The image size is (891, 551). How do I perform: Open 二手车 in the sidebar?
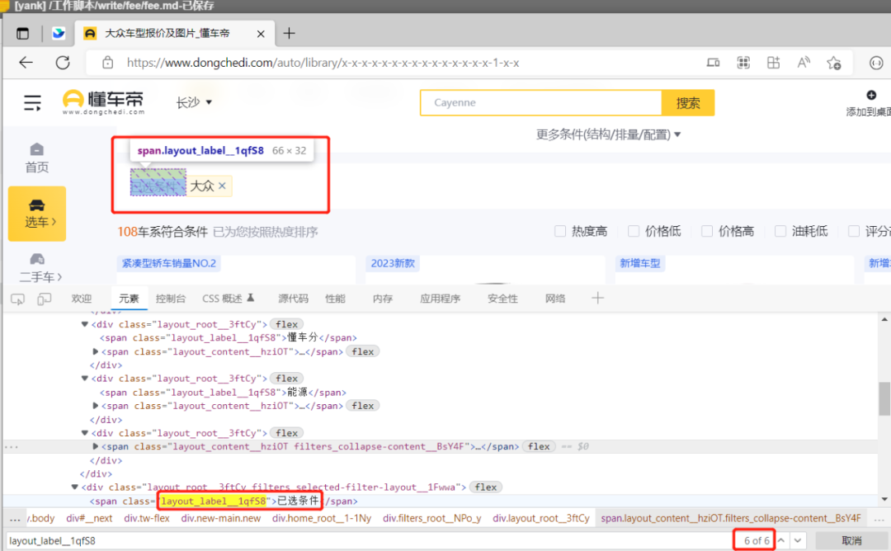click(x=40, y=268)
